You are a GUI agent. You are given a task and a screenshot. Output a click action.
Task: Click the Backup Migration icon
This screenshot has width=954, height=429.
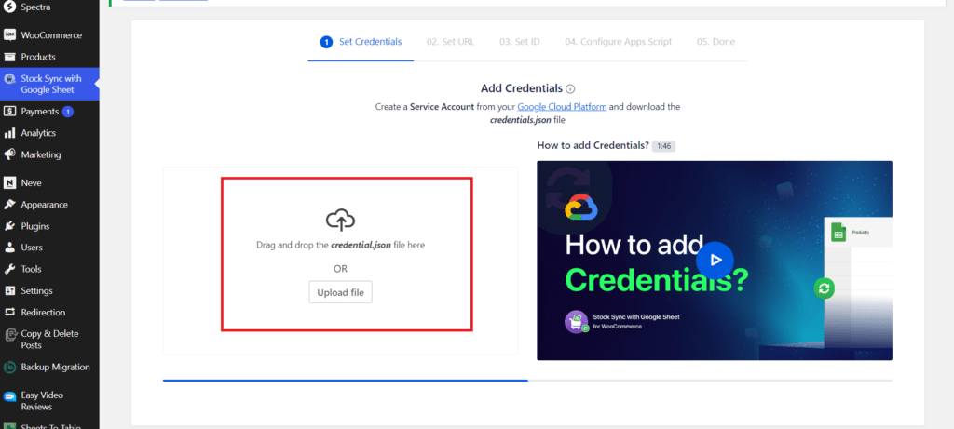click(x=9, y=367)
